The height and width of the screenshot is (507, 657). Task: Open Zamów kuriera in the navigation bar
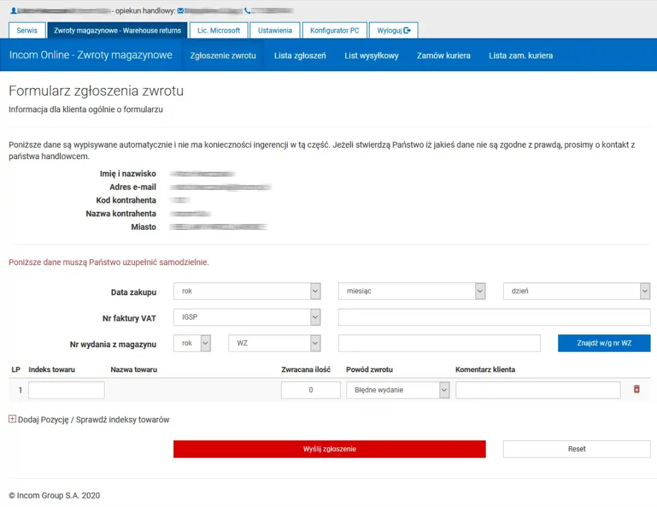click(x=443, y=56)
